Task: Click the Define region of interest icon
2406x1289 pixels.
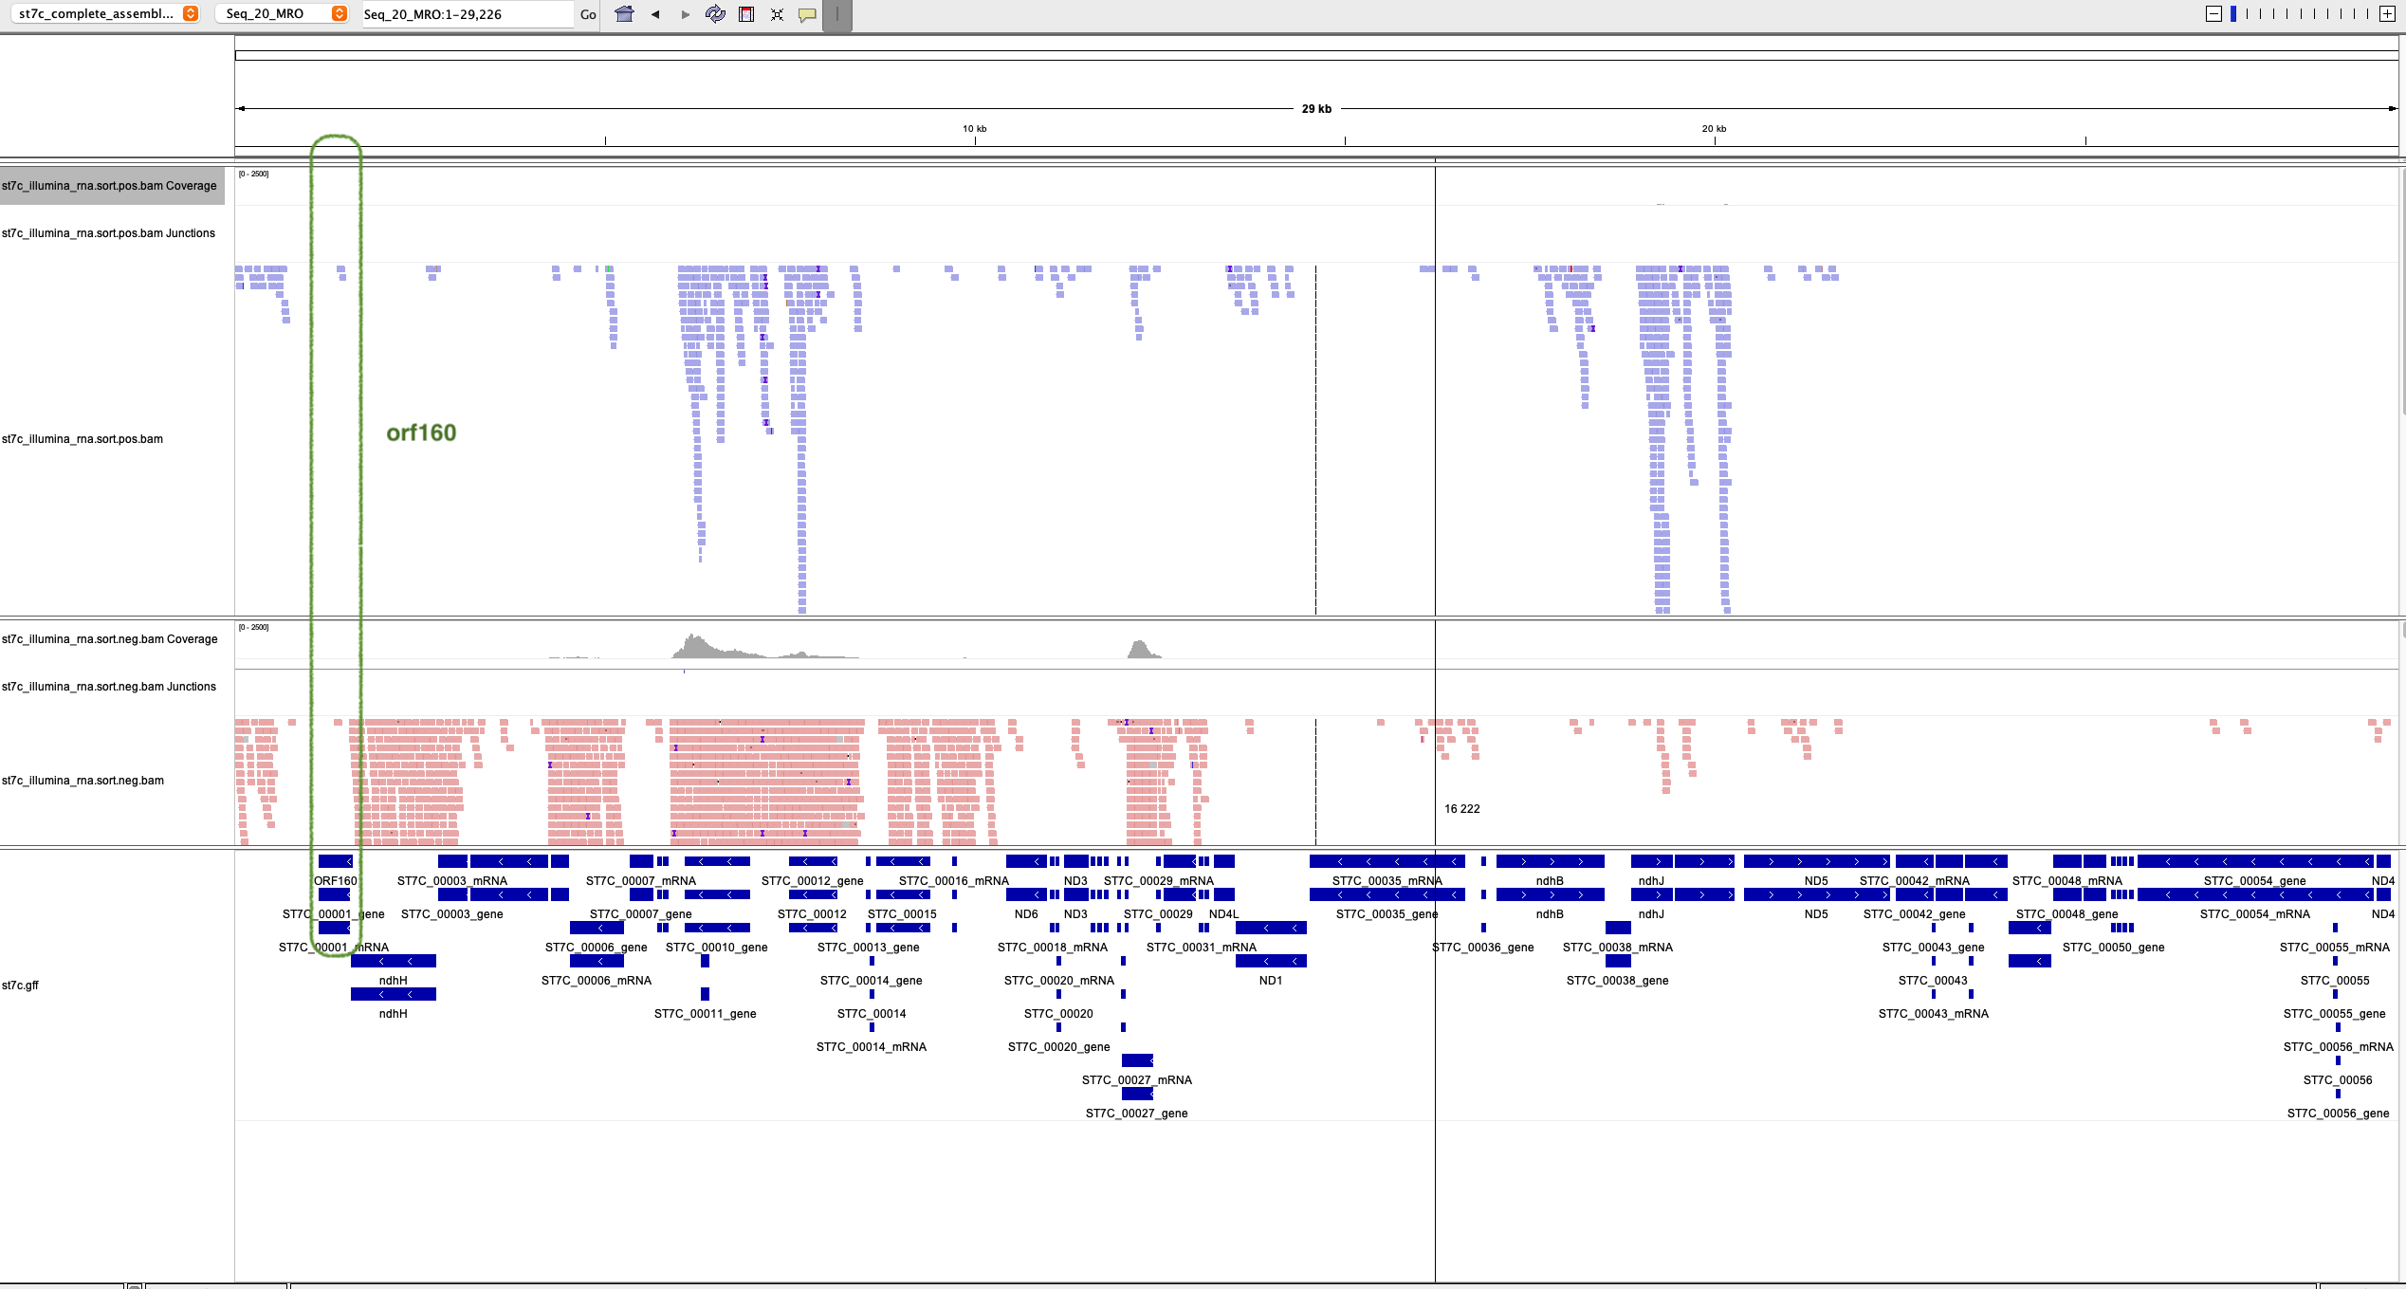Action: click(746, 14)
